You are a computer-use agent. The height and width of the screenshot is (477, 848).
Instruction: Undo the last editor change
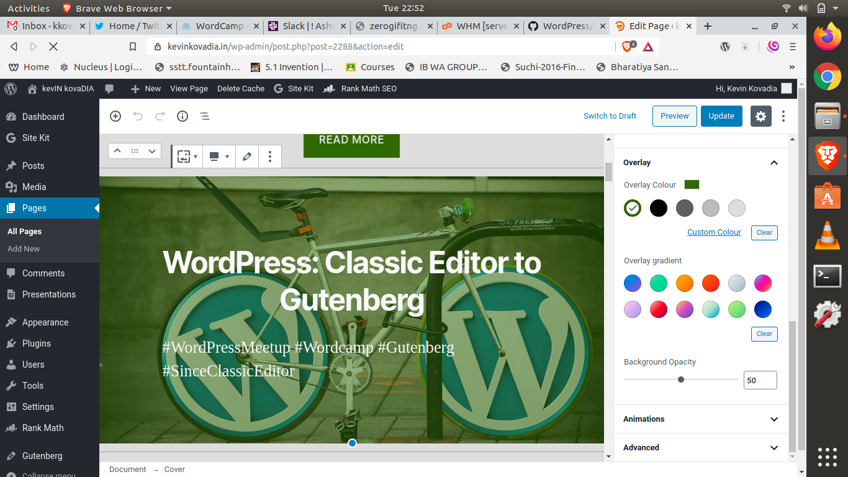tap(138, 116)
